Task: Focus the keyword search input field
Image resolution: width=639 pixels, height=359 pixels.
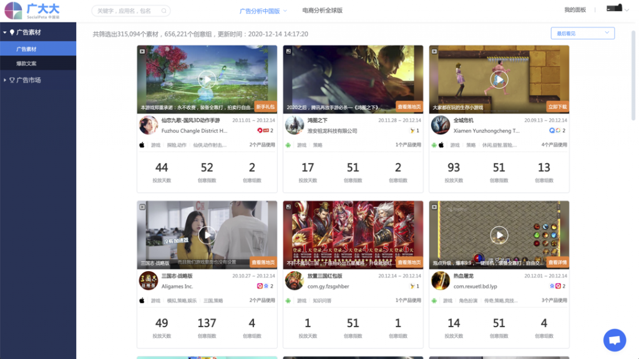Action: (131, 11)
